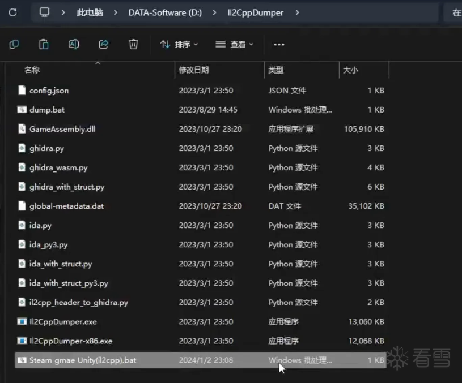Click blank file icon of global-metadata.dat
The width and height of the screenshot is (462, 383).
pyautogui.click(x=22, y=206)
